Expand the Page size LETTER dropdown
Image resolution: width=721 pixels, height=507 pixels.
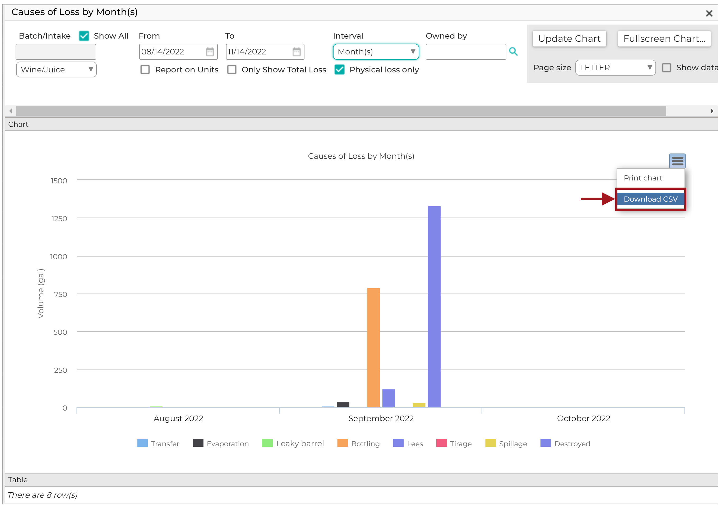point(616,67)
